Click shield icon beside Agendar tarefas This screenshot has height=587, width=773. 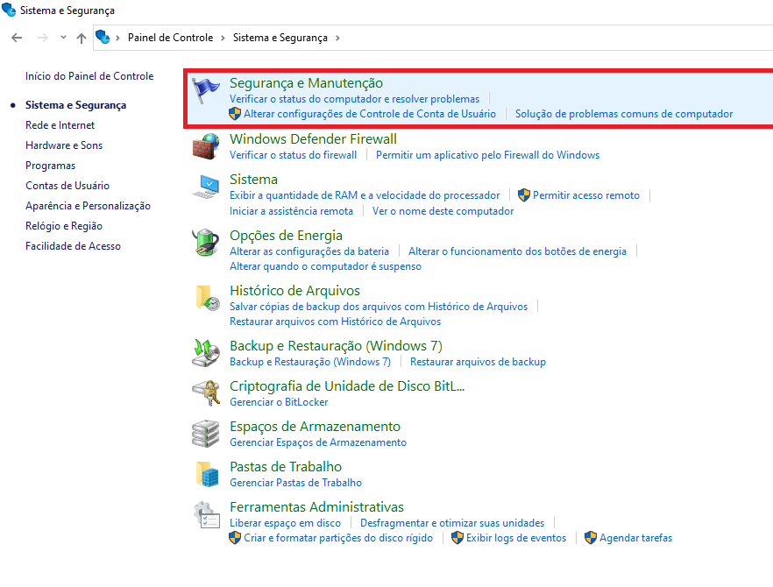591,538
